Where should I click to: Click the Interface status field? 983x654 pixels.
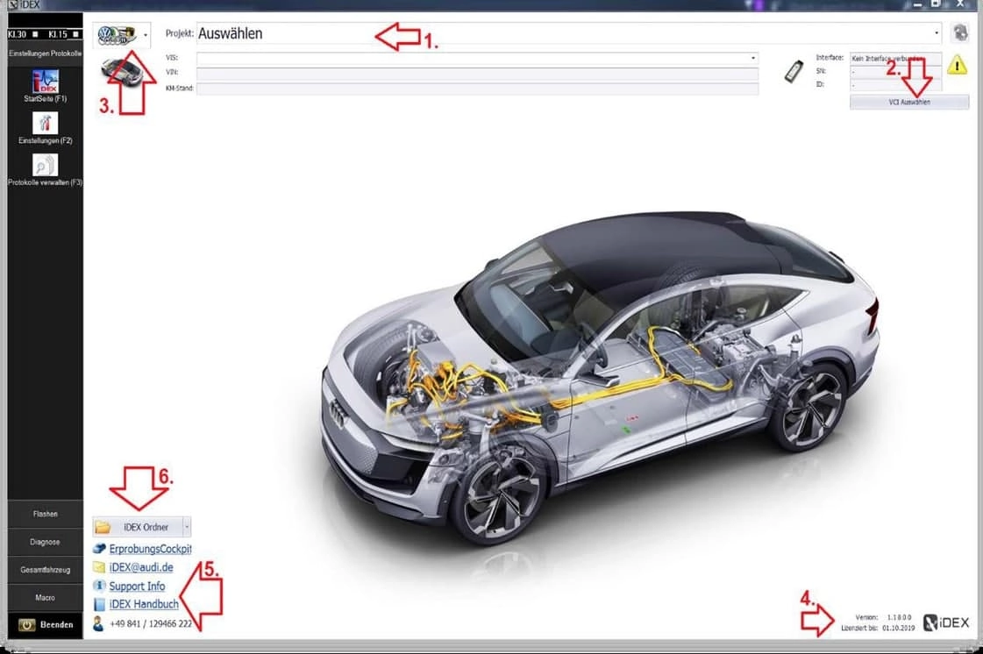click(x=895, y=59)
